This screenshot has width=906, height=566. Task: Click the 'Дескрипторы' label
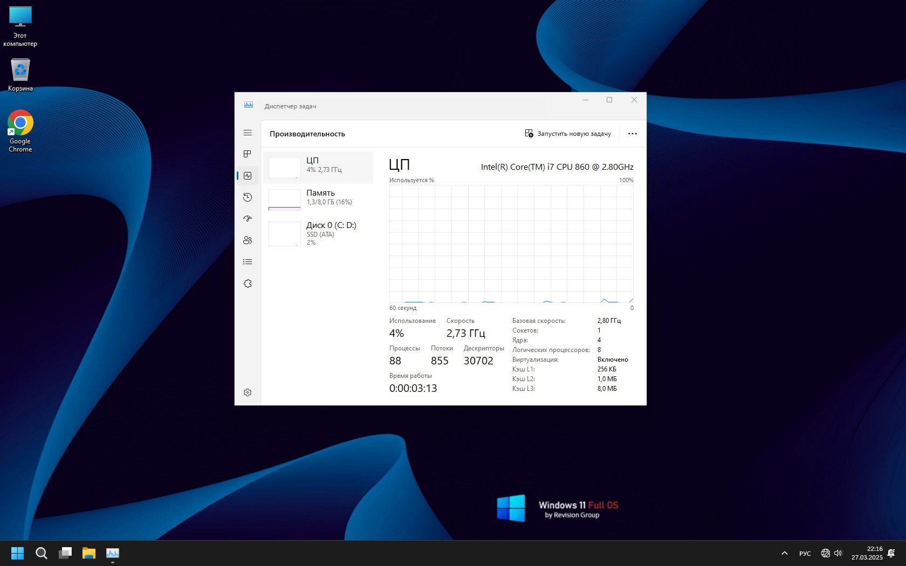pyautogui.click(x=484, y=348)
